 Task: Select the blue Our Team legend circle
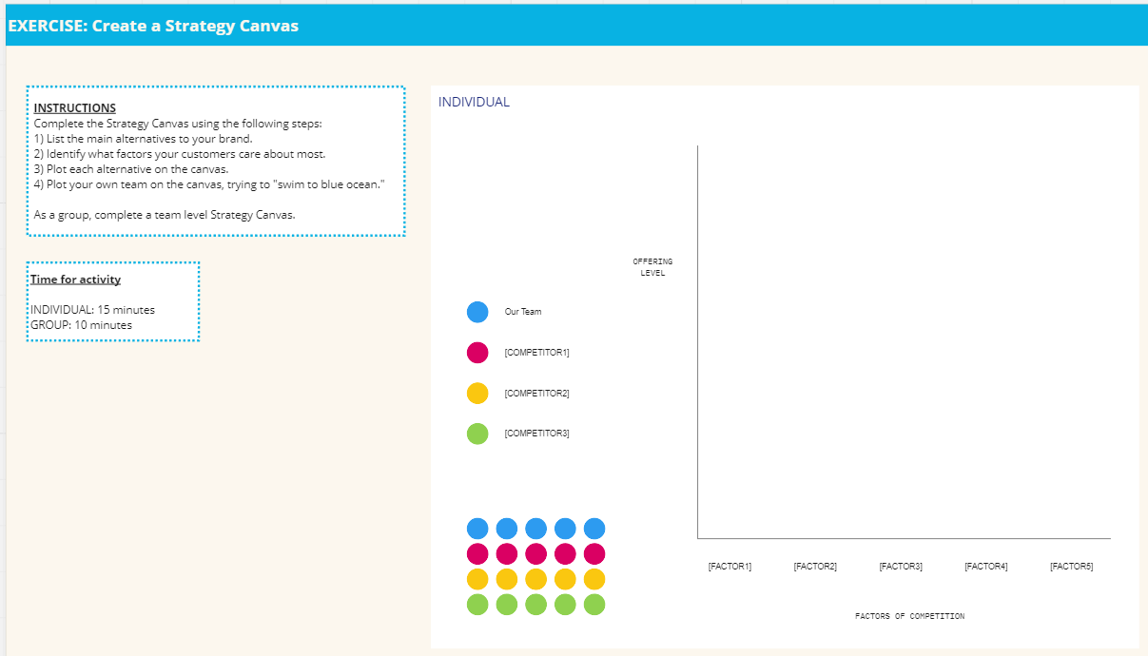(x=477, y=312)
